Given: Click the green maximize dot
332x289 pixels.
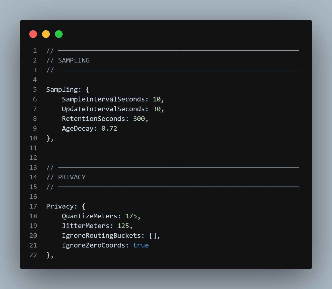Looking at the screenshot, I should click(x=59, y=34).
